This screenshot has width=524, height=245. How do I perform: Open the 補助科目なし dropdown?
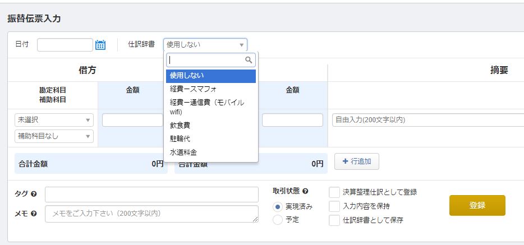[x=54, y=136]
